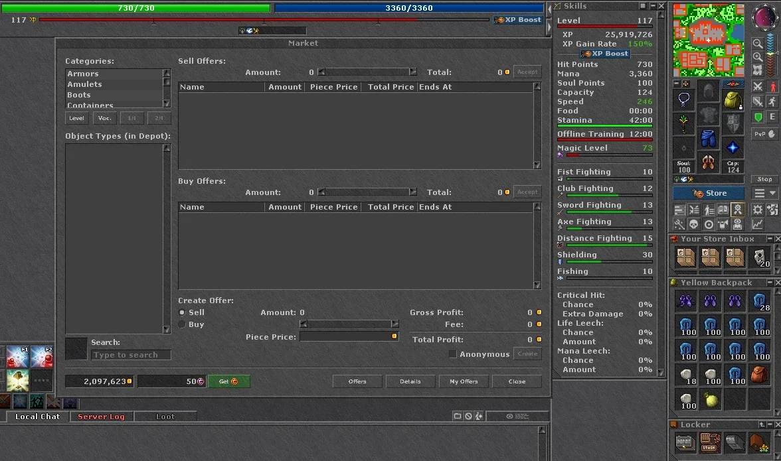Viewport: 781px width, 461px height.
Task: Click the down arrow of Categories list
Action: tap(166, 103)
